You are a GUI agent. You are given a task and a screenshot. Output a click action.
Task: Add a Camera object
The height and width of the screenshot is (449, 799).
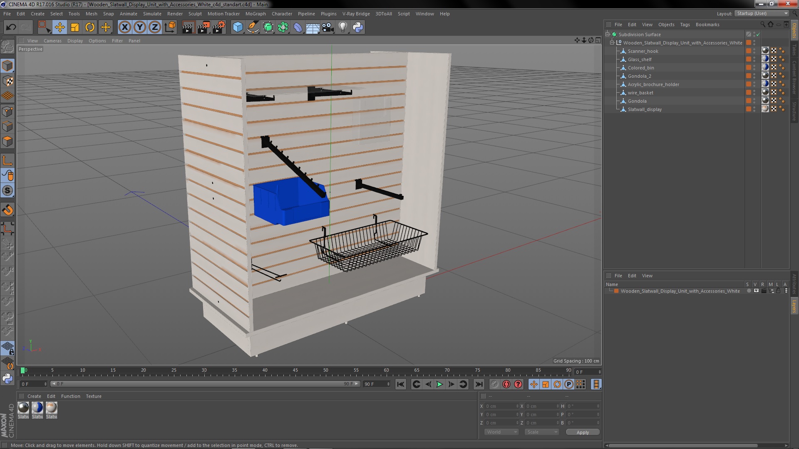[x=328, y=27]
